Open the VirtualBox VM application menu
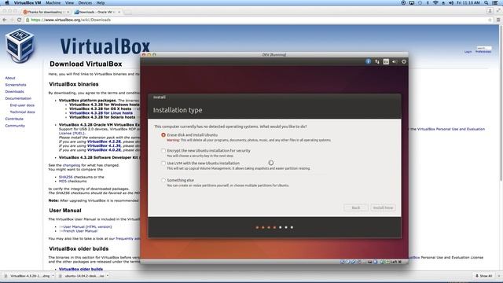Viewport: 503px width, 283px height. point(28,3)
